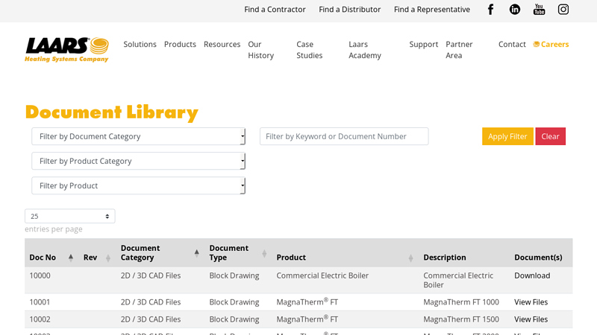Click the Apply Filter button
This screenshot has width=597, height=335.
(x=507, y=136)
